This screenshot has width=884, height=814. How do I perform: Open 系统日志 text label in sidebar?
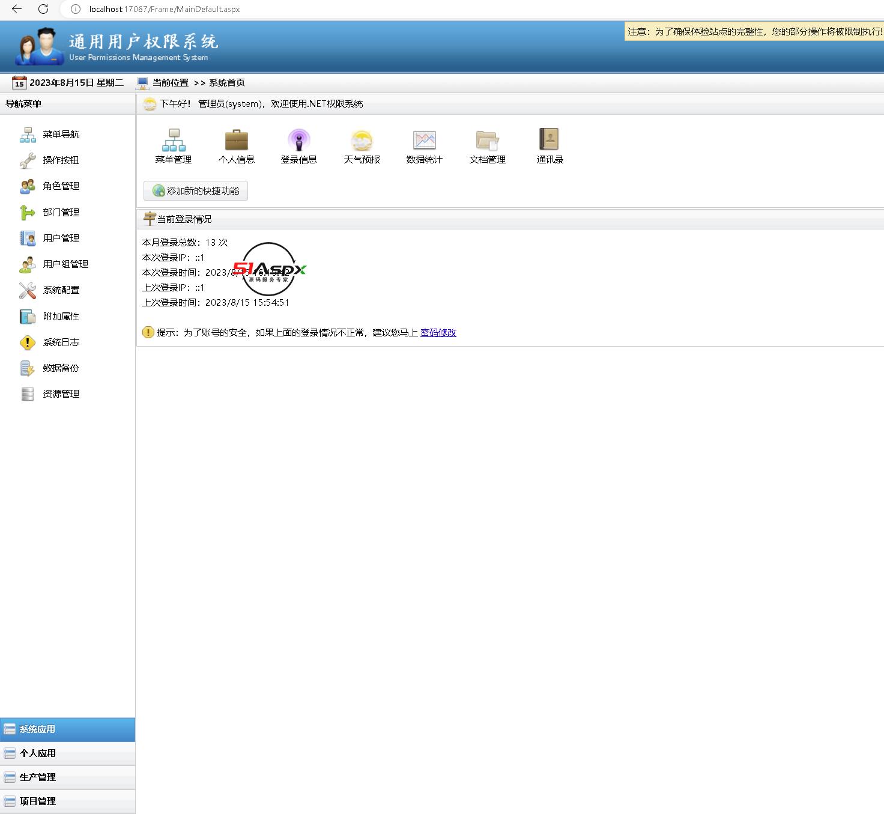click(x=61, y=342)
